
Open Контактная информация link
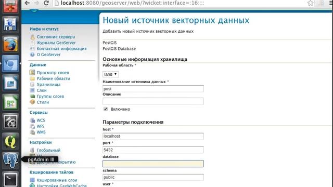(x=61, y=49)
